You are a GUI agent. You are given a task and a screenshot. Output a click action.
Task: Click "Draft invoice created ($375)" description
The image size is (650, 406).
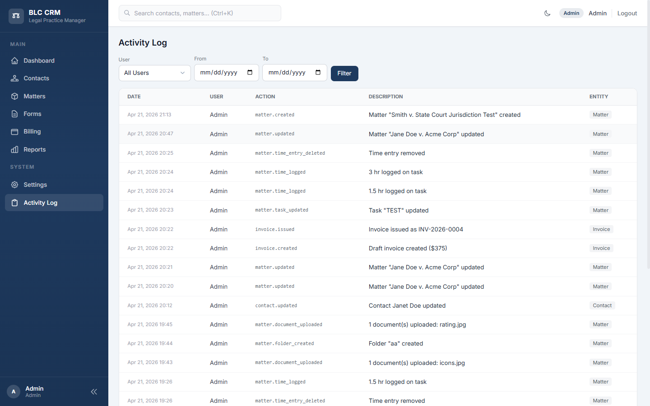point(408,248)
